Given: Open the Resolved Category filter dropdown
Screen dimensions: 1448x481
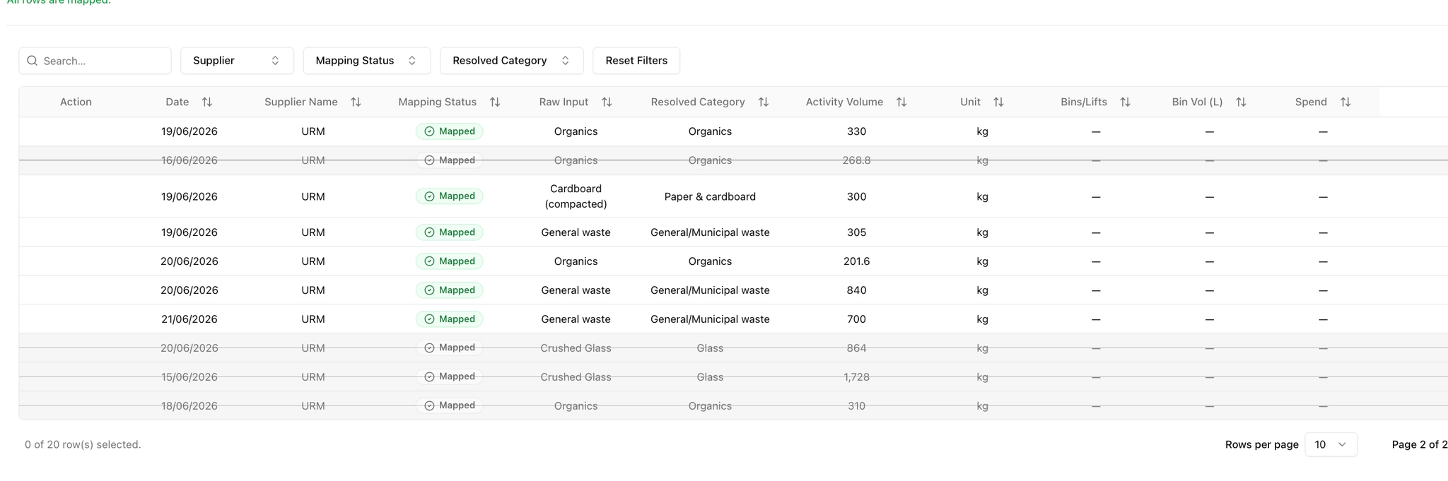Looking at the screenshot, I should coord(512,61).
